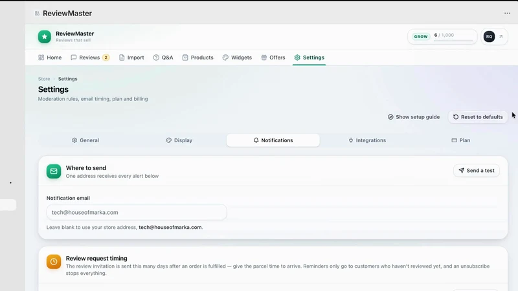The height and width of the screenshot is (291, 518).
Task: Click the green envelope Where to send icon
Action: tap(54, 171)
